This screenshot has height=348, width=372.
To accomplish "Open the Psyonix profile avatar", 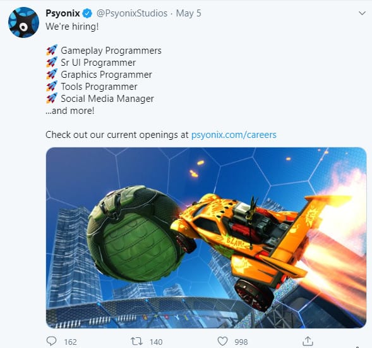I will click(x=23, y=22).
